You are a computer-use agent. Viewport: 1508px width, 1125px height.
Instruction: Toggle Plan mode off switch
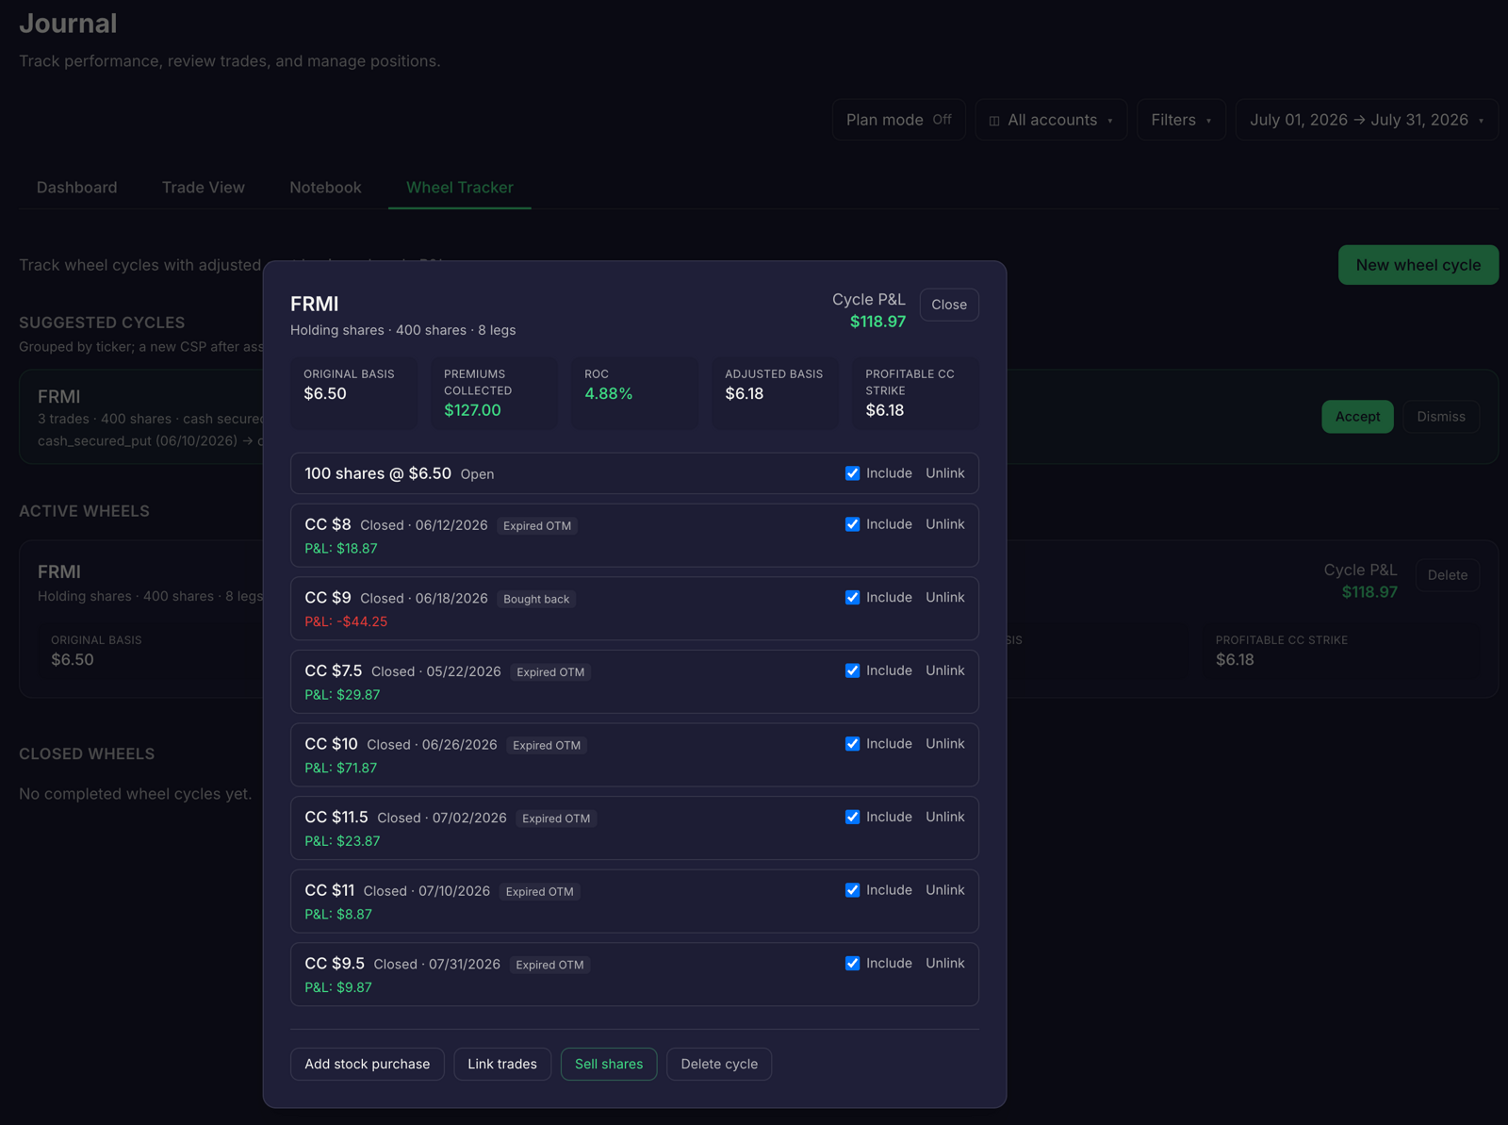[x=898, y=120]
